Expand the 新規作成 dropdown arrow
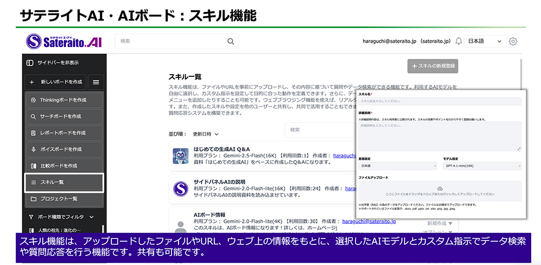 pos(451,223)
